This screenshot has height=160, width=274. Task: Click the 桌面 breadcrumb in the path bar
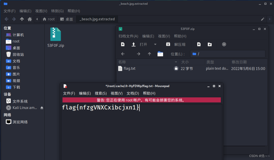click(x=67, y=19)
